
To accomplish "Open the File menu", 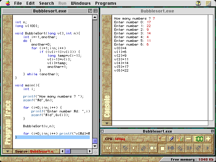I will (x=18, y=3).
